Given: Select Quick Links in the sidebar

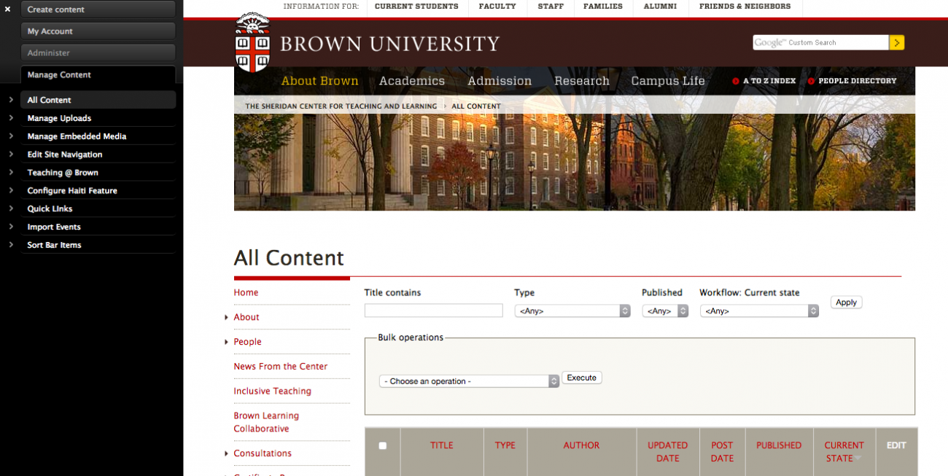Looking at the screenshot, I should pos(50,208).
